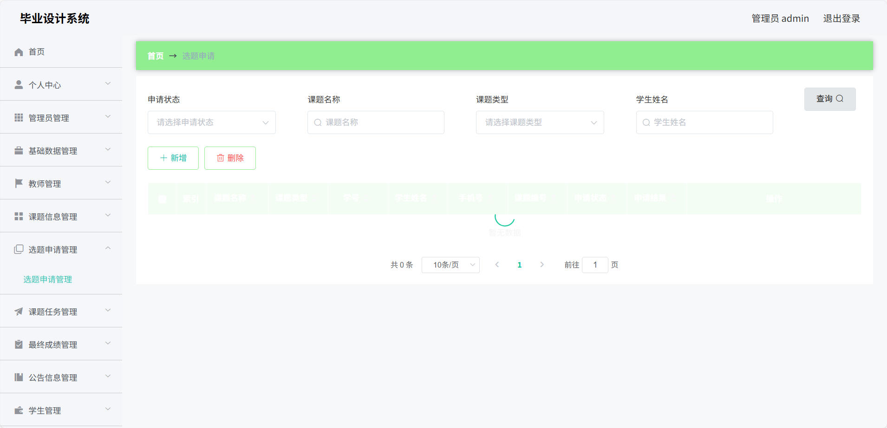Click the person icon for 个人中心
This screenshot has height=428, width=887.
(x=19, y=85)
